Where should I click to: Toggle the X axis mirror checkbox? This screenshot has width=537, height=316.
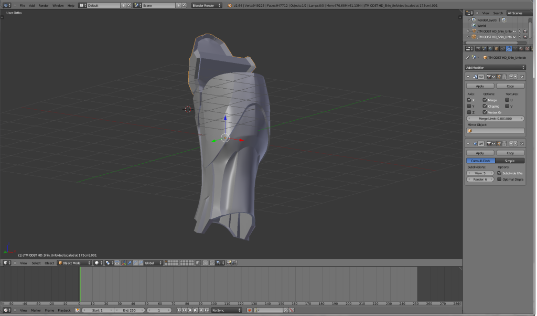(x=469, y=100)
